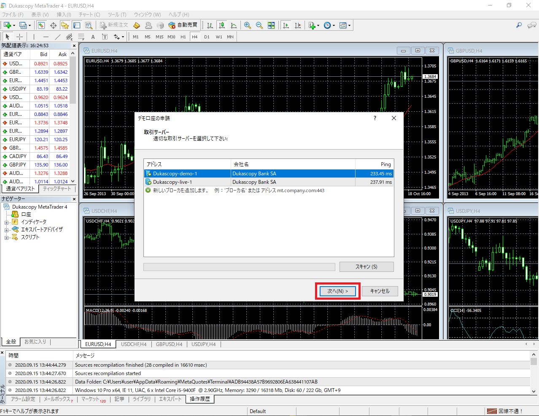The height and width of the screenshot is (416, 539).
Task: Click the zoom out magnifier icon
Action: pos(259,25)
